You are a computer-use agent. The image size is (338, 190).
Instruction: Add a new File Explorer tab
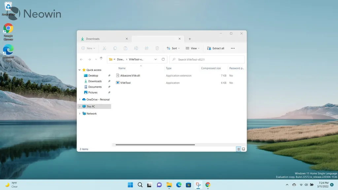tap(190, 39)
